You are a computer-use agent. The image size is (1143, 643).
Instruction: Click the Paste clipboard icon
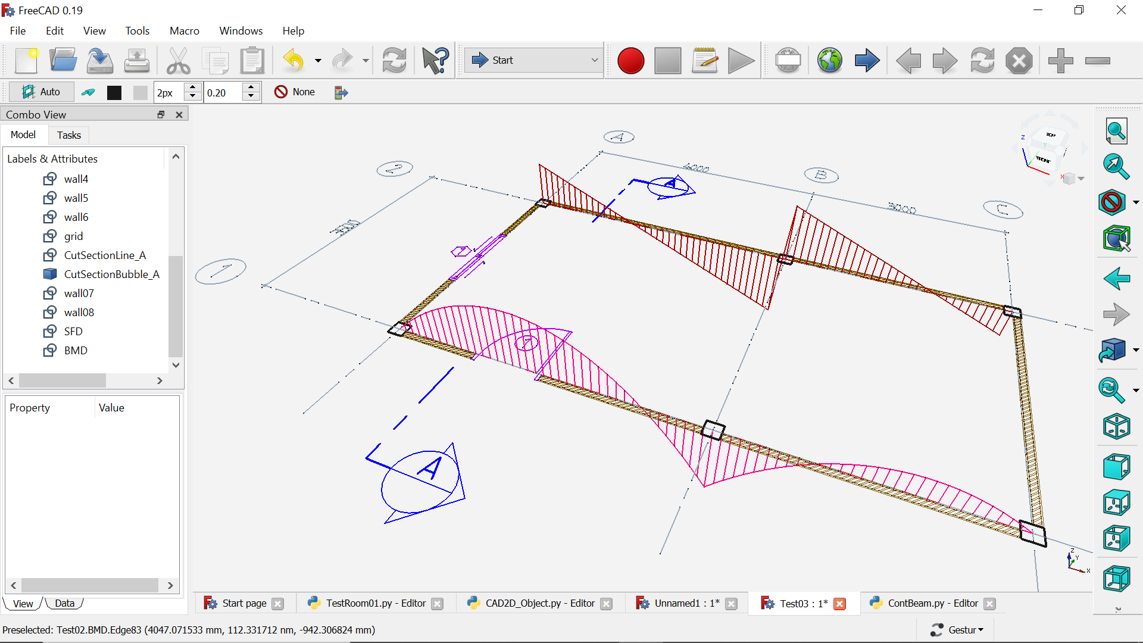coord(252,60)
